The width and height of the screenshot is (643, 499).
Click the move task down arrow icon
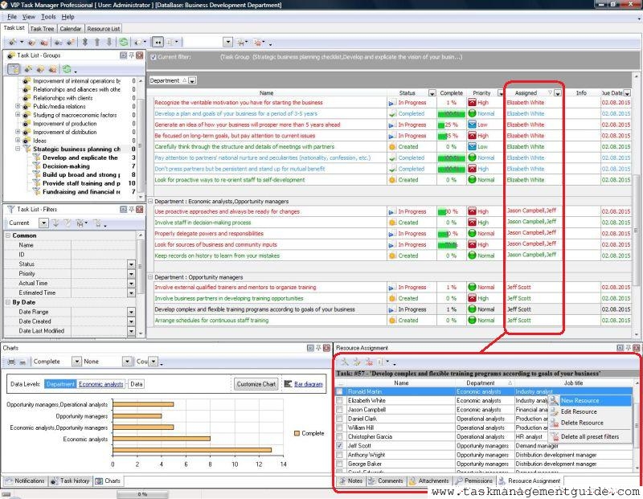109,42
